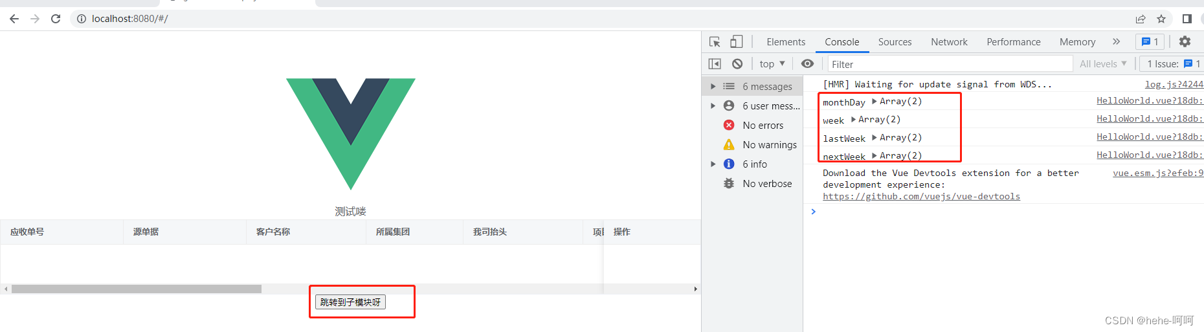Image resolution: width=1204 pixels, height=332 pixels.
Task: Click the 跳转到子模块呀 button
Action: tap(350, 302)
